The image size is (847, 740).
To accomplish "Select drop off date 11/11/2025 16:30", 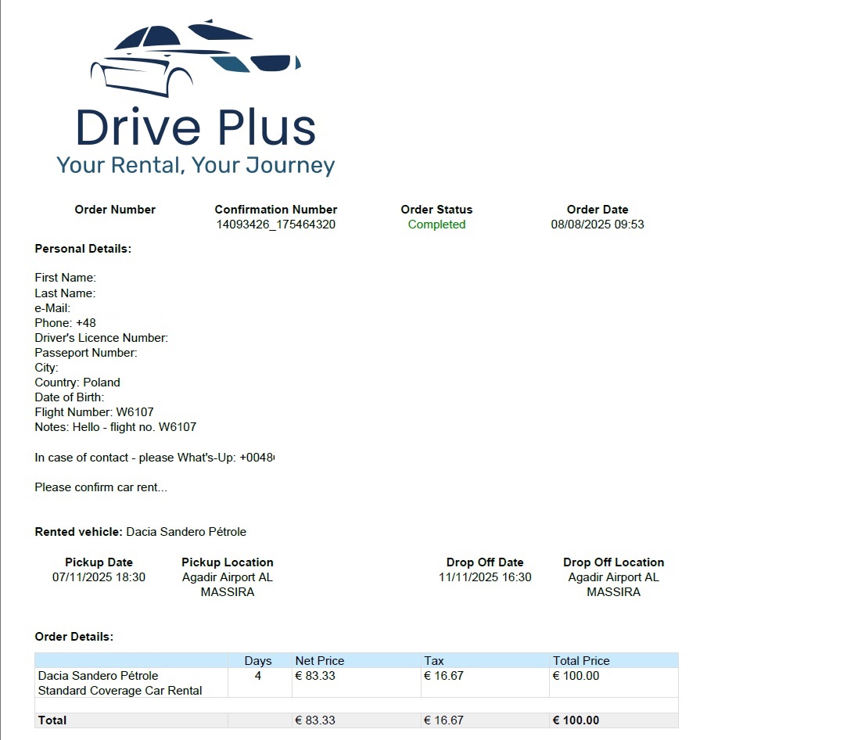I will 485,577.
